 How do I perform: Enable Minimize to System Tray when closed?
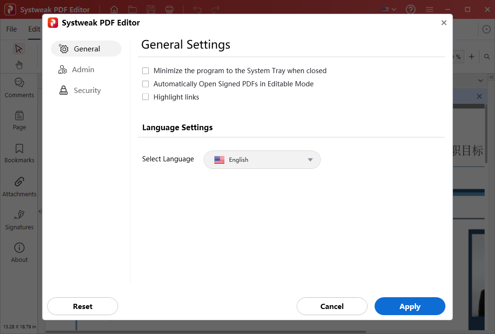coord(145,71)
